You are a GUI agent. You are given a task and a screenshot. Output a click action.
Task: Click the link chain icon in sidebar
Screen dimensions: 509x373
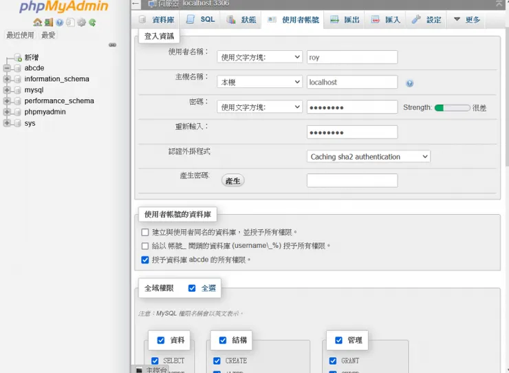[x=112, y=45]
